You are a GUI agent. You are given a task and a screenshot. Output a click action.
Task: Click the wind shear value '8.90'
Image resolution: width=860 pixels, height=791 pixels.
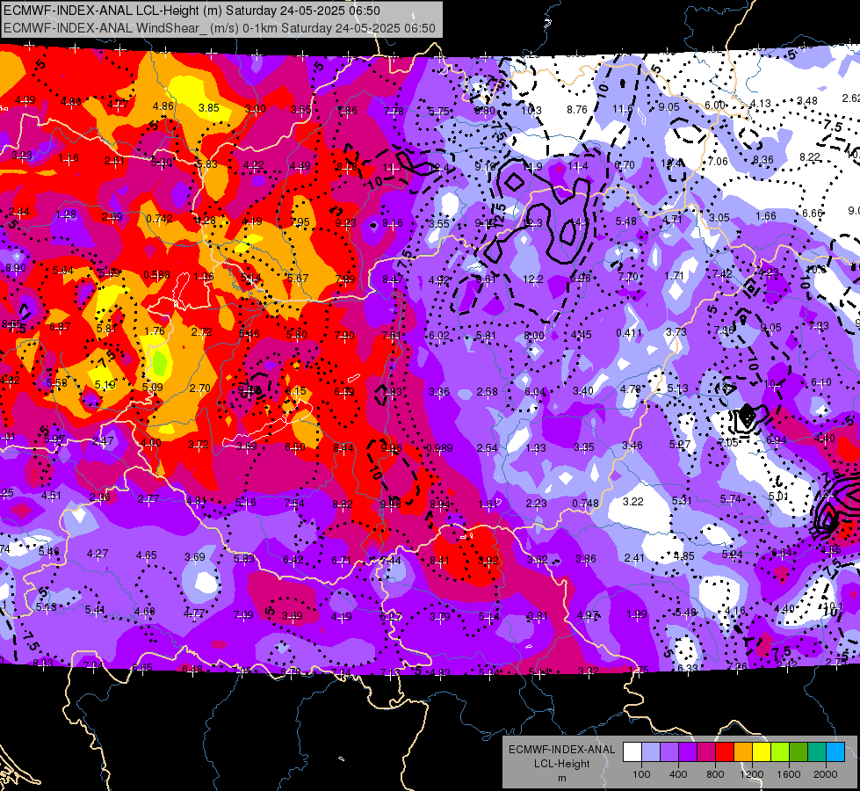coord(15,268)
